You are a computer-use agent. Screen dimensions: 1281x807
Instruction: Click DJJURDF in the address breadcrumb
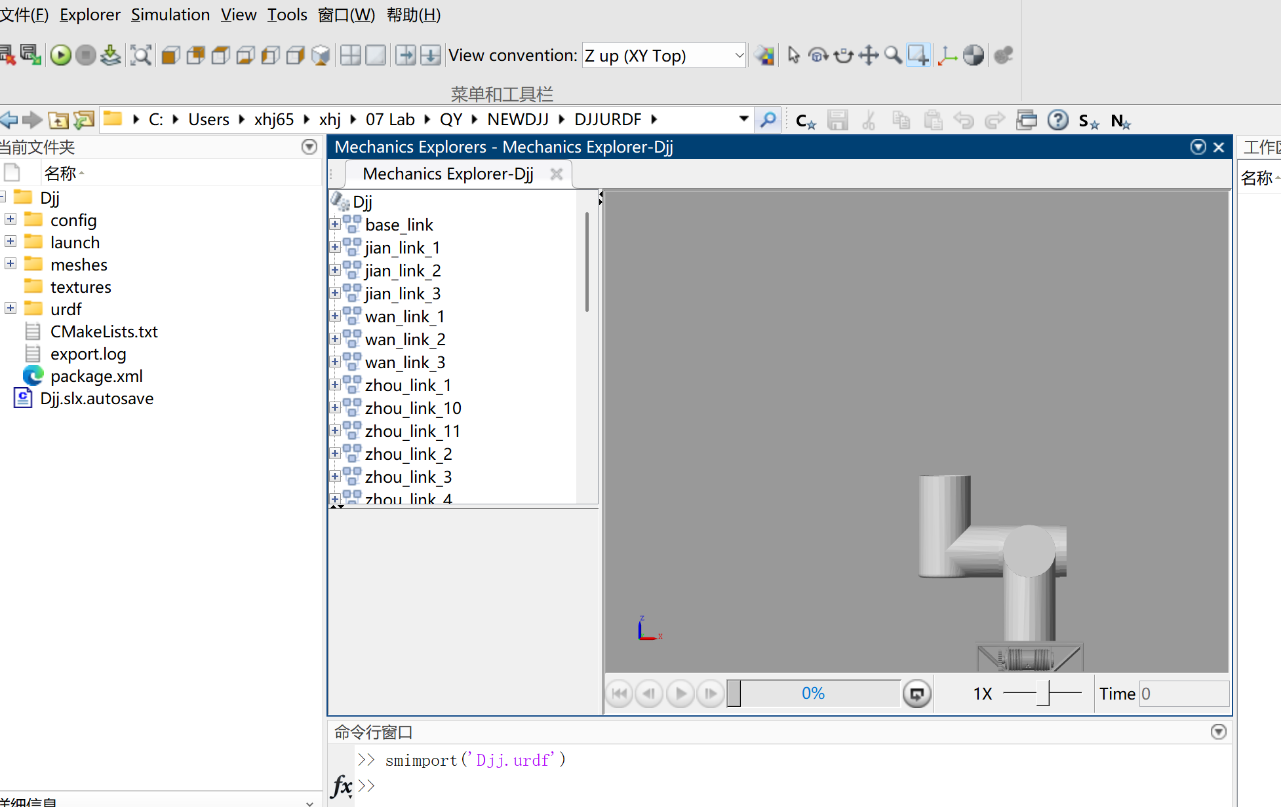pyautogui.click(x=608, y=119)
